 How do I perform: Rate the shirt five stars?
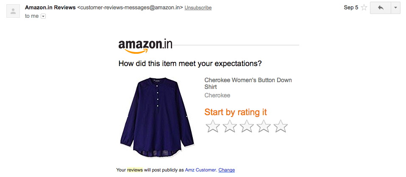(x=281, y=126)
